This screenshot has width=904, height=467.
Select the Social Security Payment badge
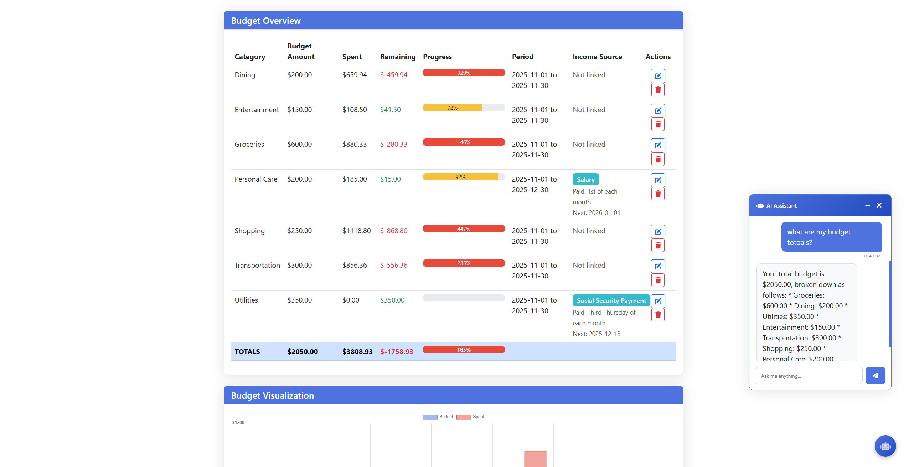[611, 300]
